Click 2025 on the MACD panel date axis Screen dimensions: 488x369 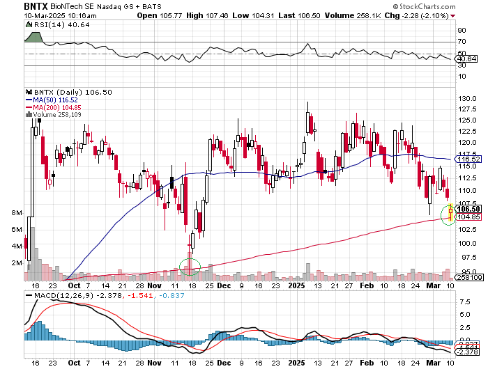click(296, 363)
